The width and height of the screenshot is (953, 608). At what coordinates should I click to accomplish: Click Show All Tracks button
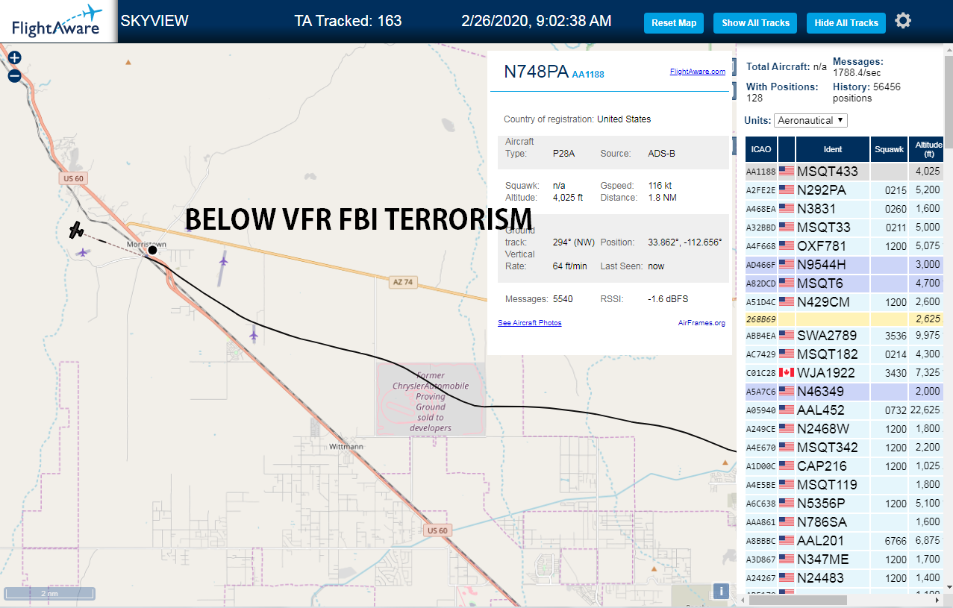755,23
